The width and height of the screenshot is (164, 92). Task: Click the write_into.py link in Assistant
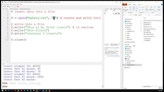pyautogui.click(x=113, y=48)
